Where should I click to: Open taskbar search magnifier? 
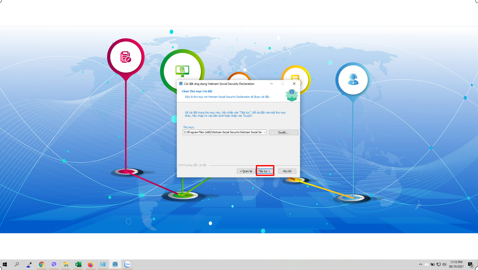click(x=17, y=264)
